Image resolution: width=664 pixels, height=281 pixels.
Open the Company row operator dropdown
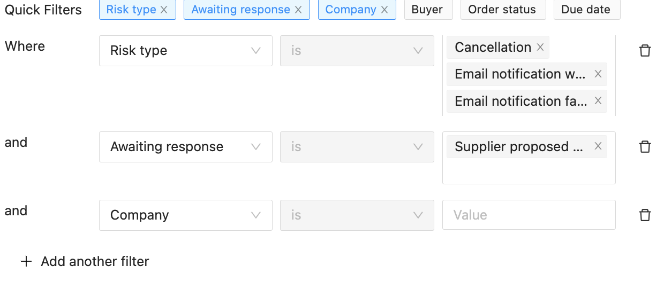tap(357, 215)
